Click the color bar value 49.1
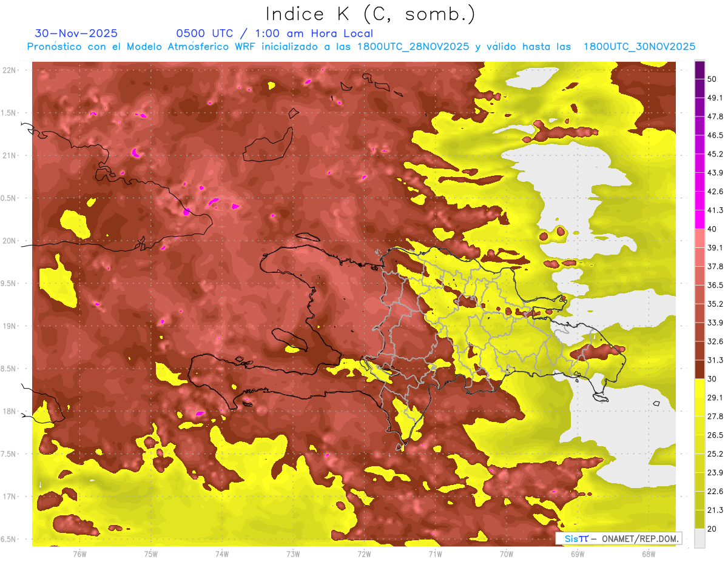 [x=715, y=98]
